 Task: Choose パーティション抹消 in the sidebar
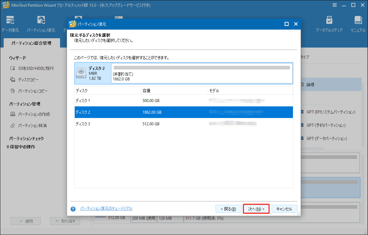tap(28, 125)
